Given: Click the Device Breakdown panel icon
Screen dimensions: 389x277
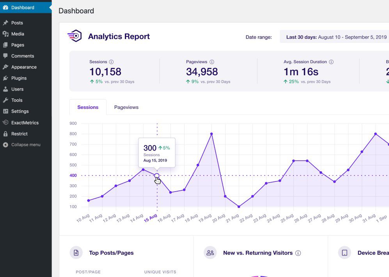Looking at the screenshot, I should [x=345, y=253].
